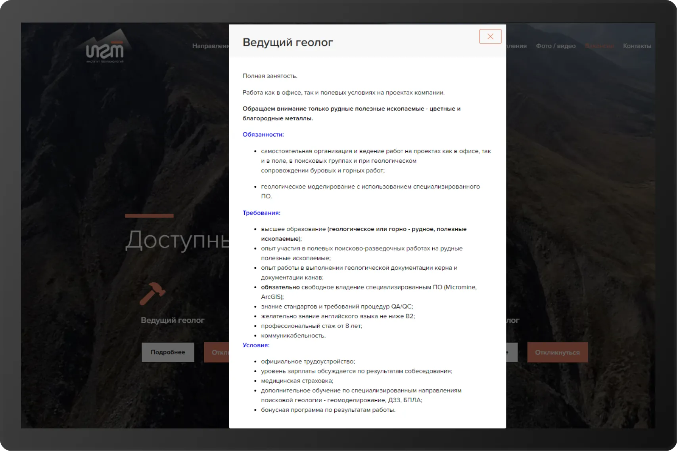Click the partially hidden grey button left of Откликнуться
Image resolution: width=677 pixels, height=451 pixels.
pos(512,352)
